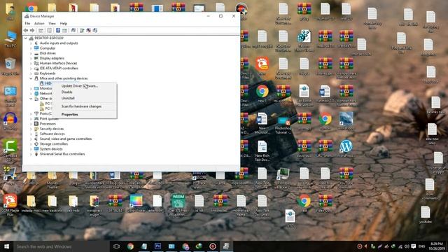The height and width of the screenshot is (252, 448).
Task: Choose Disable from the context menu
Action: 85,92
